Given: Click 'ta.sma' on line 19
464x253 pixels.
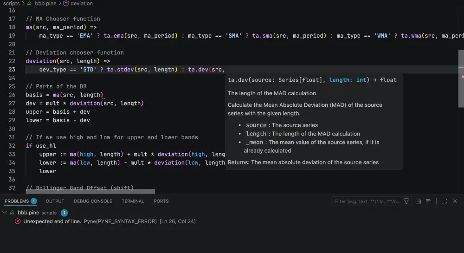Looking at the screenshot, I should [x=263, y=36].
